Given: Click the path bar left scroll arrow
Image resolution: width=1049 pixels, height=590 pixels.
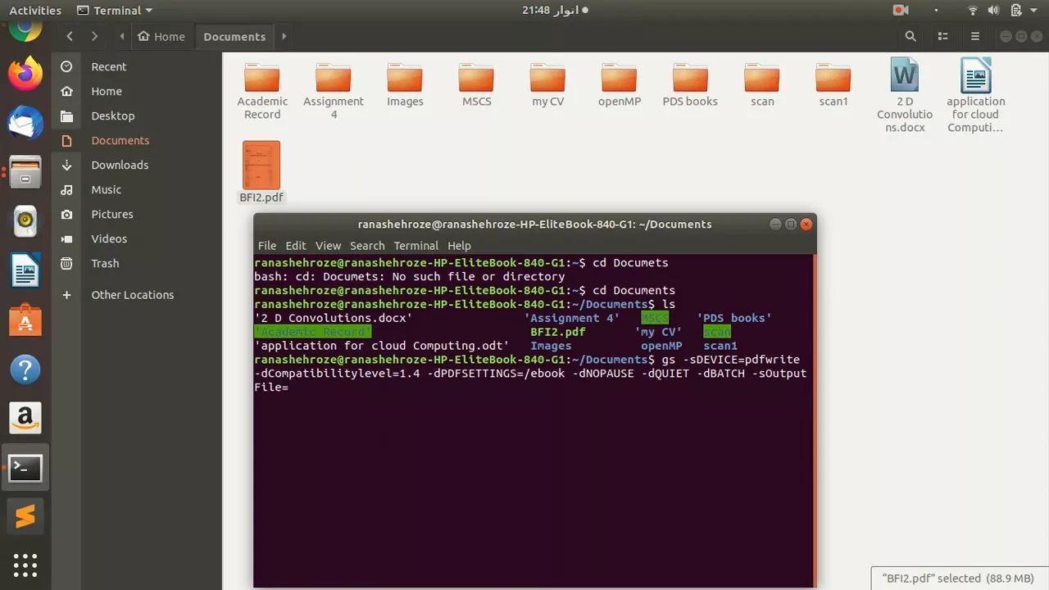Looking at the screenshot, I should pos(122,36).
